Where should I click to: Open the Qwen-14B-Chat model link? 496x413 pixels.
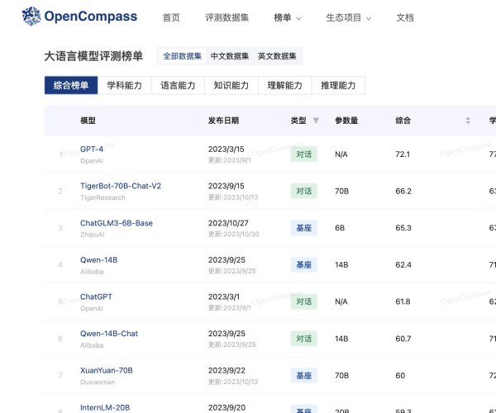tap(109, 334)
